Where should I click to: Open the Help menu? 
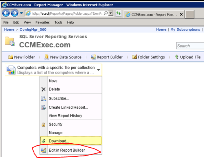pyautogui.click(x=70, y=22)
